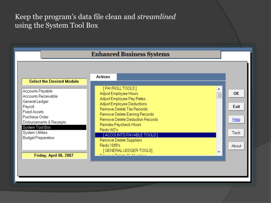The height and width of the screenshot is (203, 271).
Task: Switch to the Actions tab
Action: 103,77
